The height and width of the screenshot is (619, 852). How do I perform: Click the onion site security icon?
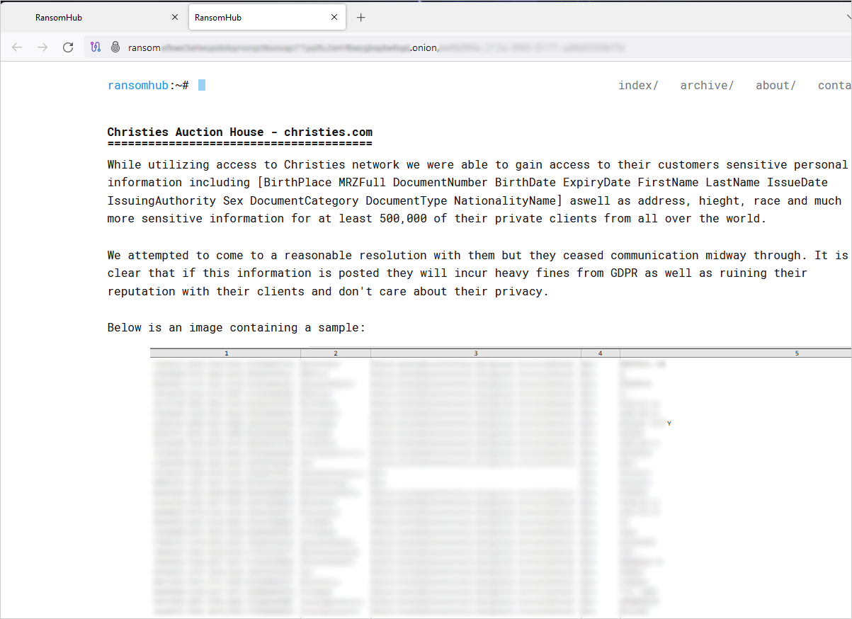tap(115, 47)
